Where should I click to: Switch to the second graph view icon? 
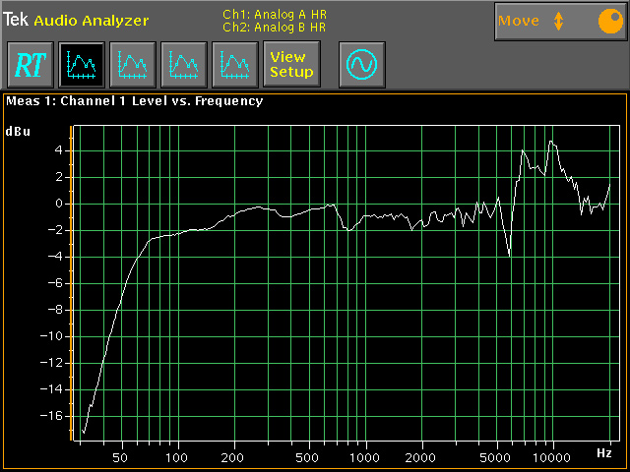pos(132,65)
